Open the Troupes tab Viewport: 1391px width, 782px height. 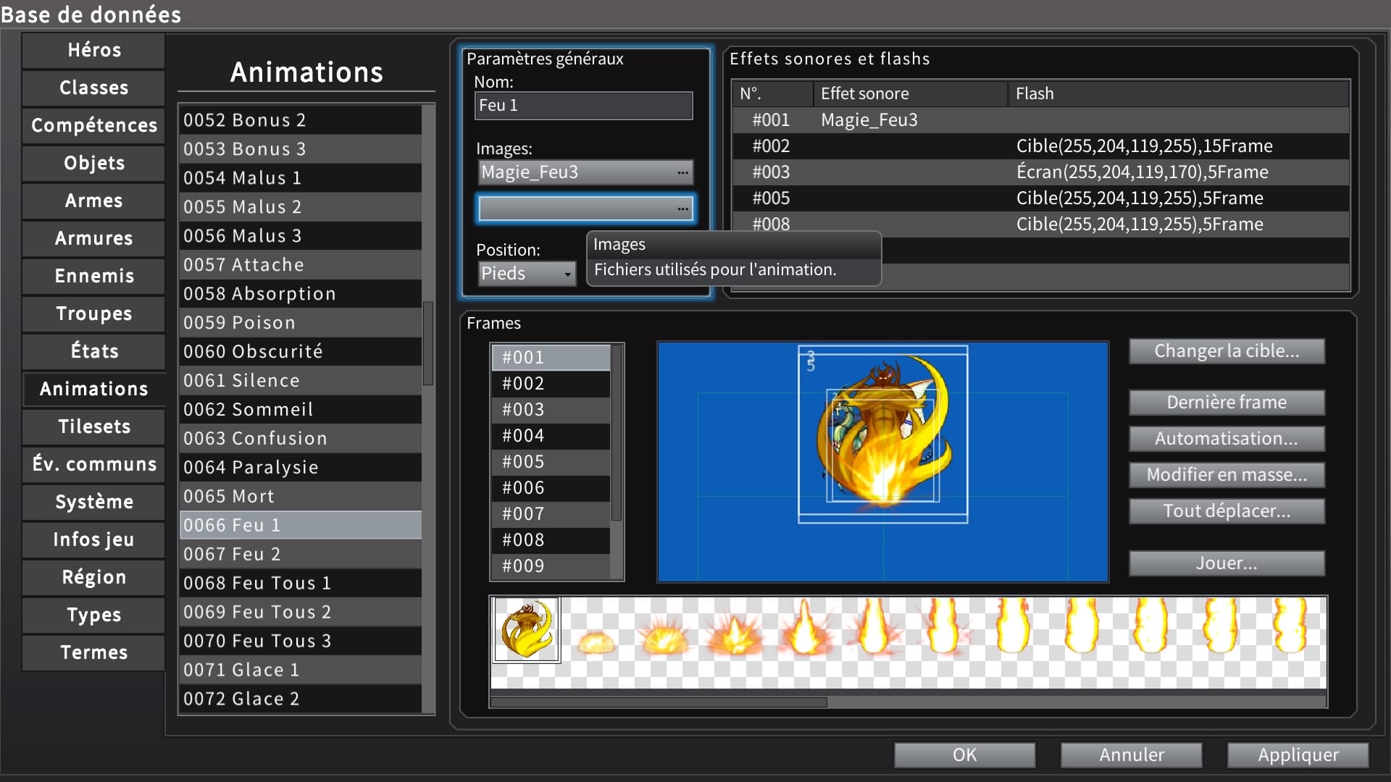(94, 314)
